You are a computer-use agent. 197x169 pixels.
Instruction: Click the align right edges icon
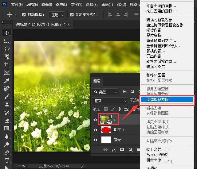pos(126,15)
